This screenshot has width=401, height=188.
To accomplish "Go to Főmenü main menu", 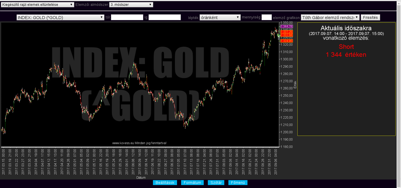I will 238,183.
